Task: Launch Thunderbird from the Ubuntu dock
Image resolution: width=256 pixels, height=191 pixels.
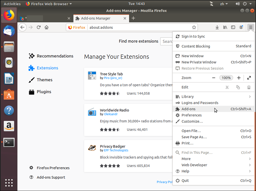Action: (x=9, y=31)
